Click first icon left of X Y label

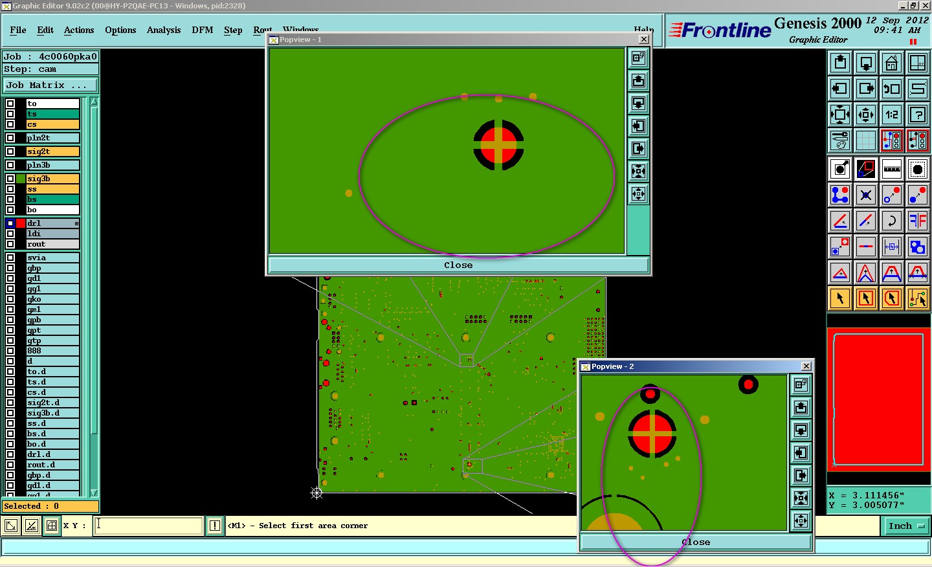click(x=11, y=526)
